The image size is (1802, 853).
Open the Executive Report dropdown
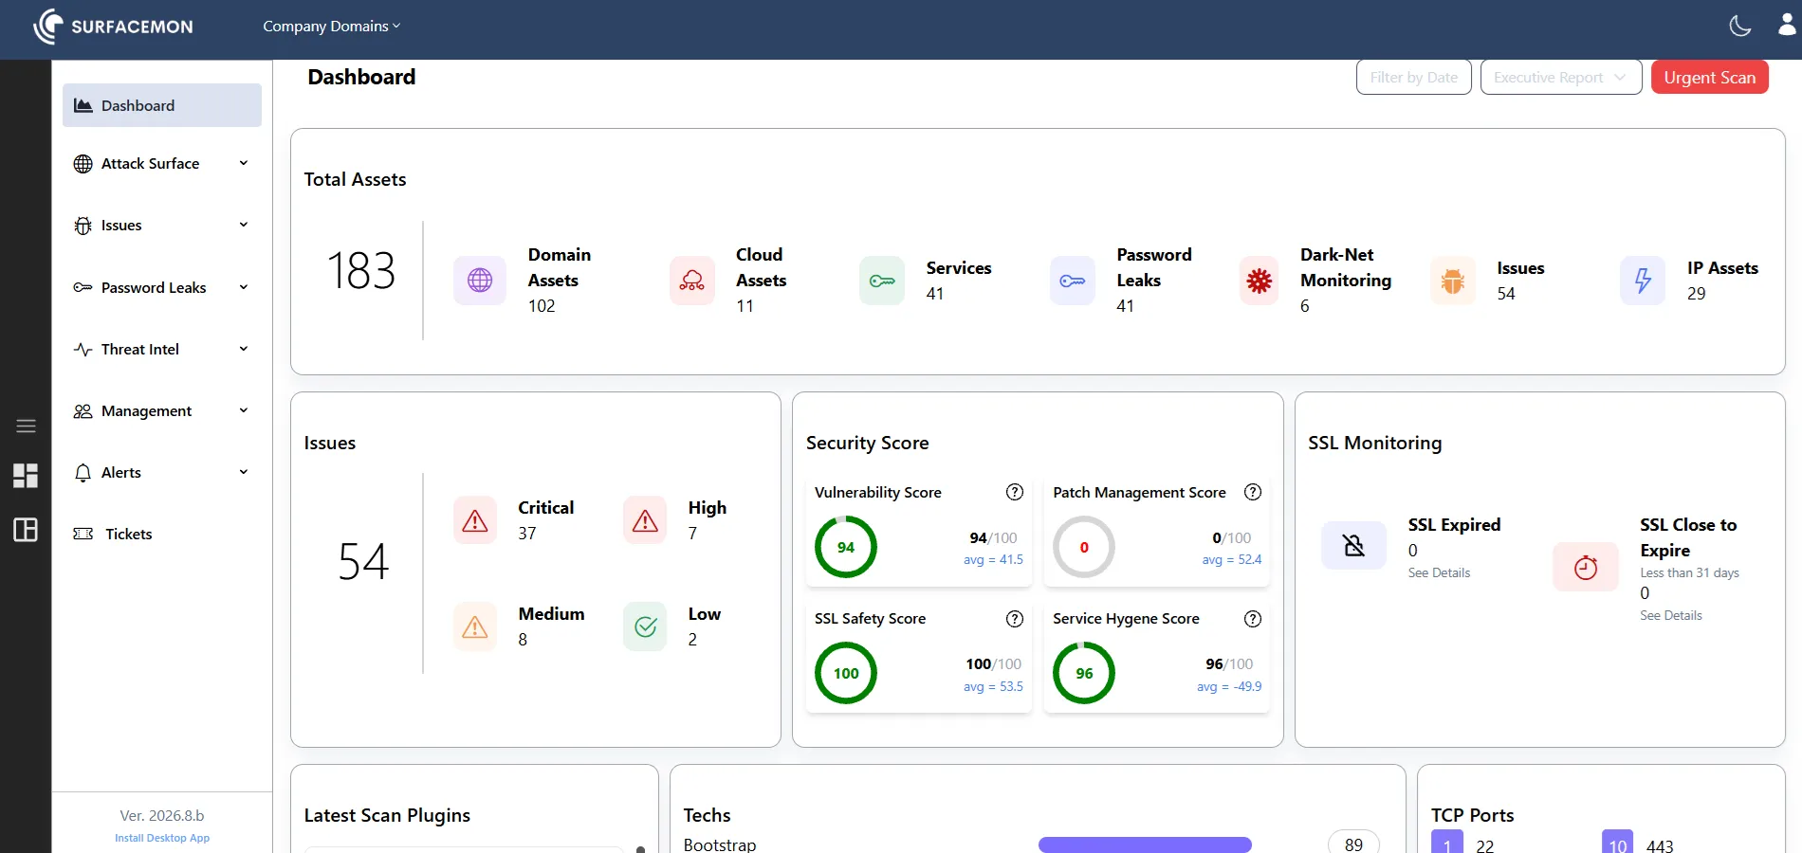tap(1561, 78)
